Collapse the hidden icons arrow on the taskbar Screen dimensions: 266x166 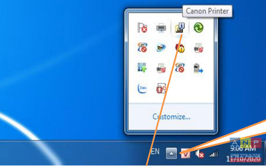point(171,153)
